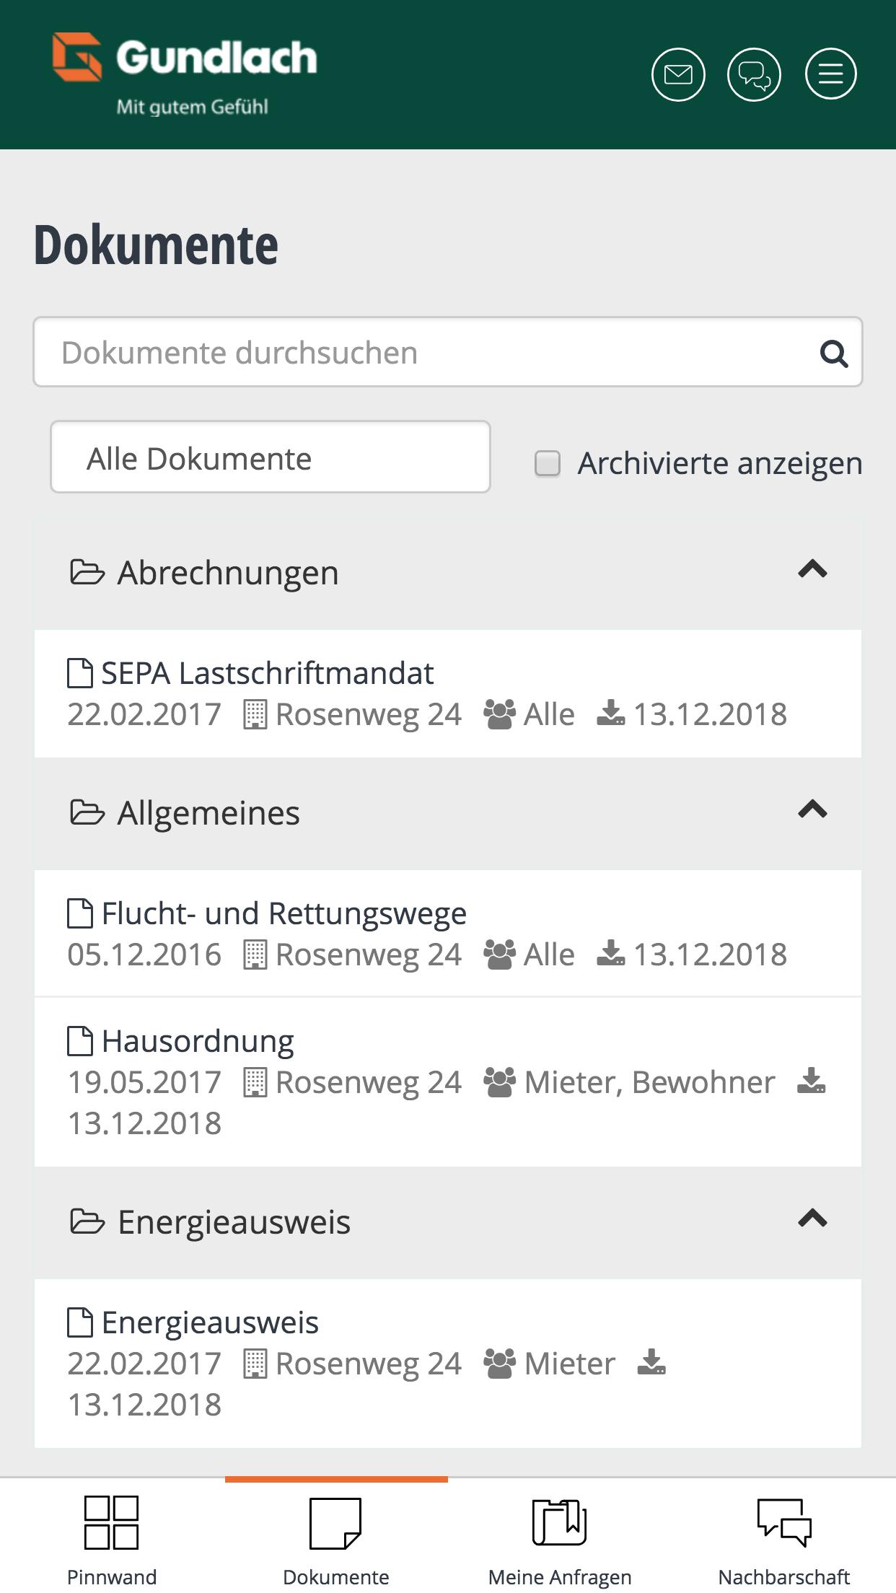
Task: Enable Archivierte anzeigen checkbox
Action: tap(547, 463)
